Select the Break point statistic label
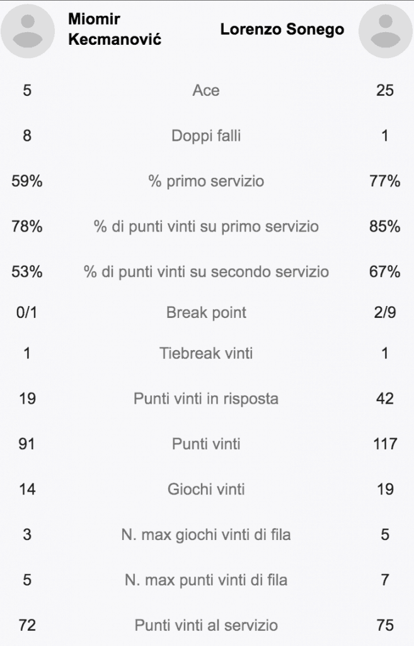The image size is (414, 646). pos(206,312)
